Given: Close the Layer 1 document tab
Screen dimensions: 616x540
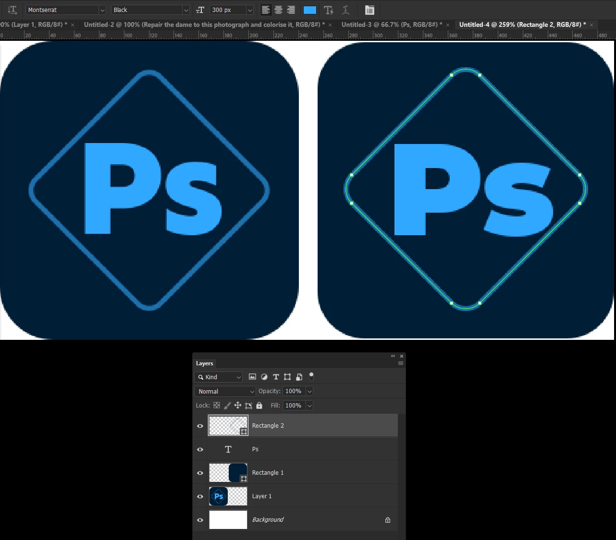Looking at the screenshot, I should tap(73, 25).
